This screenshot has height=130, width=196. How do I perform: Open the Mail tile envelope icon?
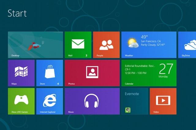tap(78, 44)
